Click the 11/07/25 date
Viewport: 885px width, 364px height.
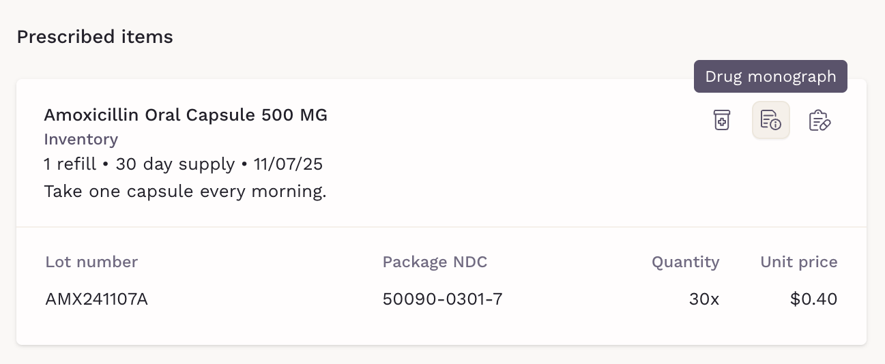288,164
